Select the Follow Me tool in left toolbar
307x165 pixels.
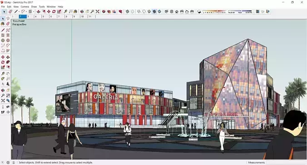click(8, 62)
